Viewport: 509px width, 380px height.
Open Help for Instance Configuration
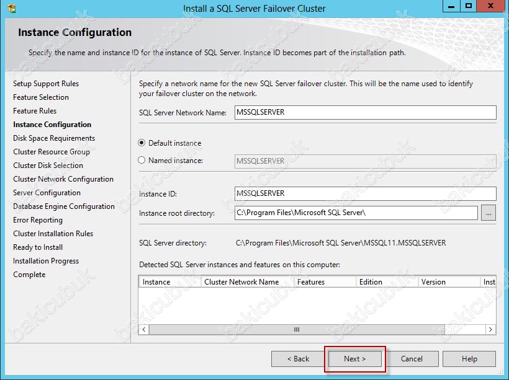click(469, 359)
